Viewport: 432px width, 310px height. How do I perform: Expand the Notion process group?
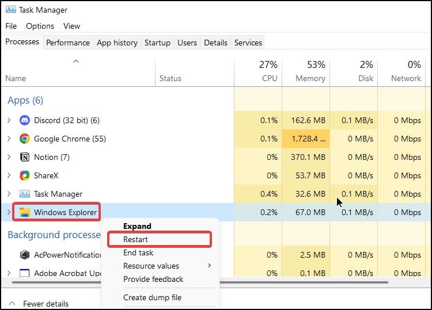[x=9, y=157]
